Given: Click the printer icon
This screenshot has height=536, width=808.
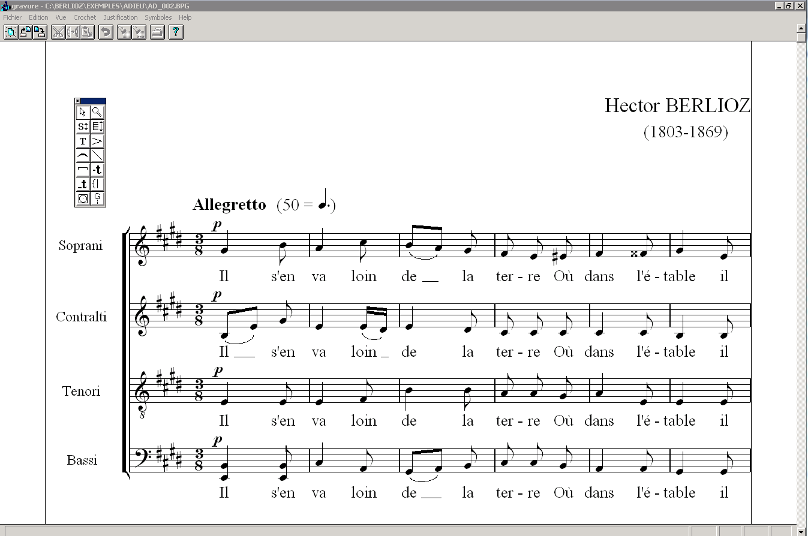Looking at the screenshot, I should [157, 32].
